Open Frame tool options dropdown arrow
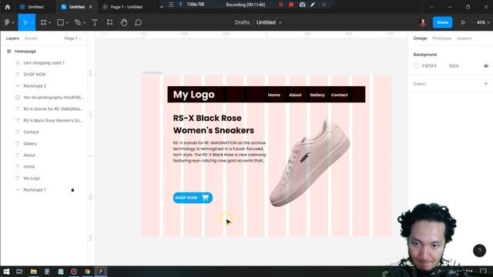The image size is (493, 277). pos(49,22)
